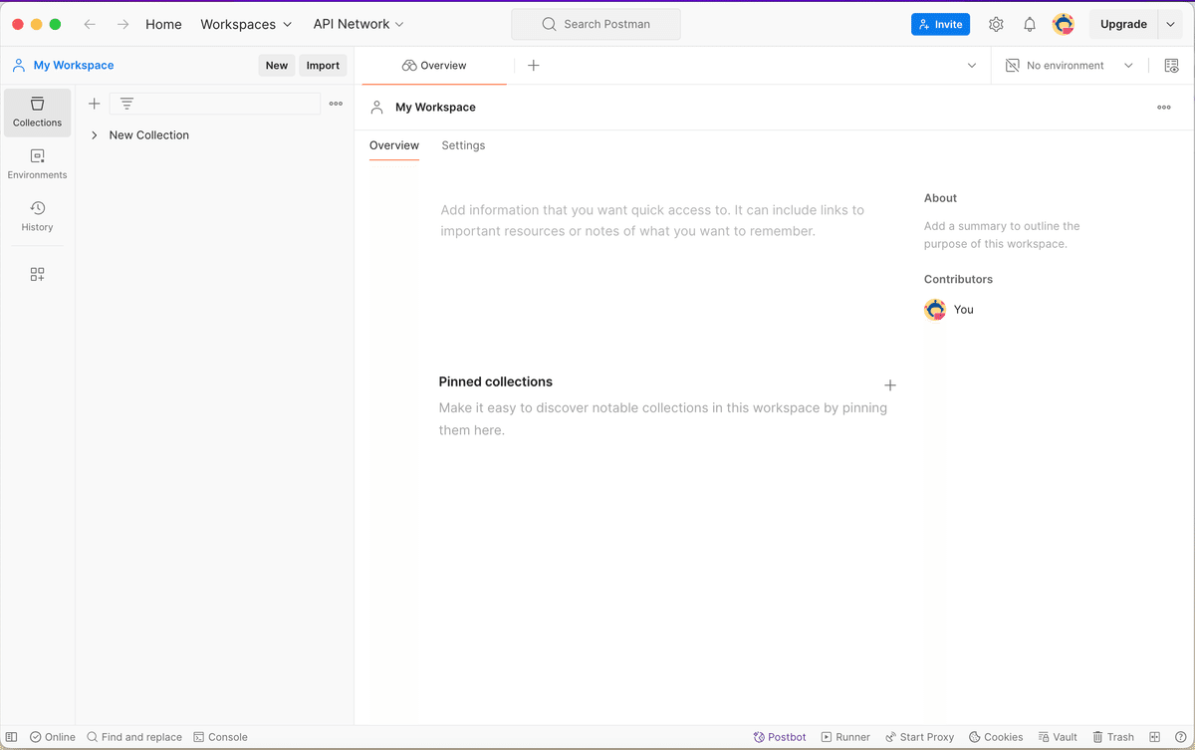
Task: Switch to the workspace Overview sub-tab
Action: [x=394, y=145]
